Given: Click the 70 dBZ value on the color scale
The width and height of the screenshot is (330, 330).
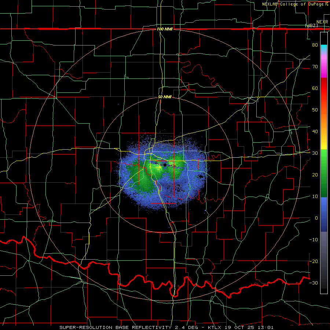Looking at the screenshot, I should click(315, 66).
